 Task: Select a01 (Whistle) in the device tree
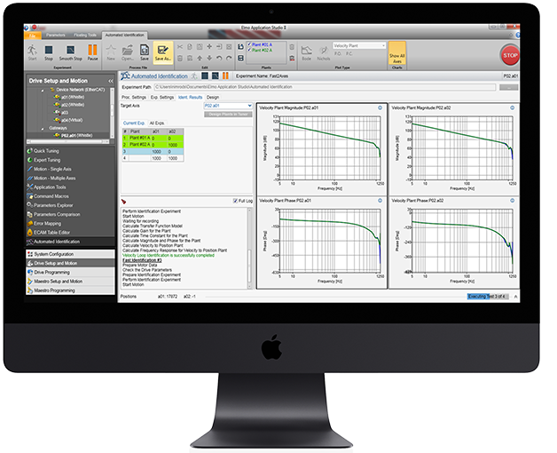click(73, 97)
